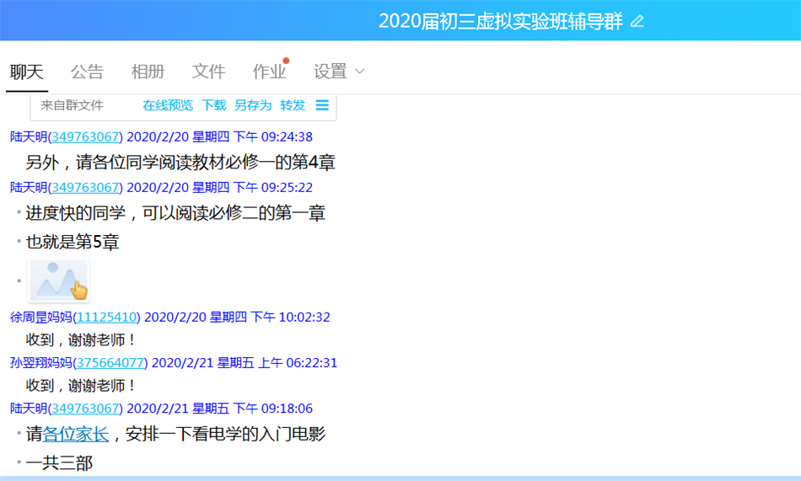
Task: Click the pencil edit icon beside group title
Action: (x=637, y=22)
